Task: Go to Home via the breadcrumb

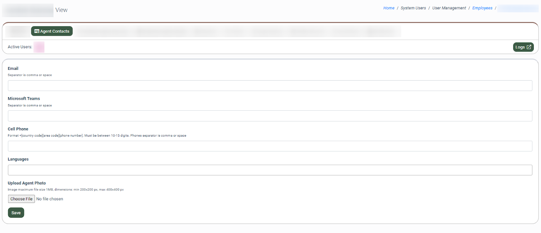Action: click(x=389, y=8)
